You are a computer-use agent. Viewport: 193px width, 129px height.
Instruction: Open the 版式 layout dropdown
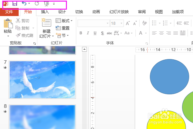pyautogui.click(x=64, y=21)
